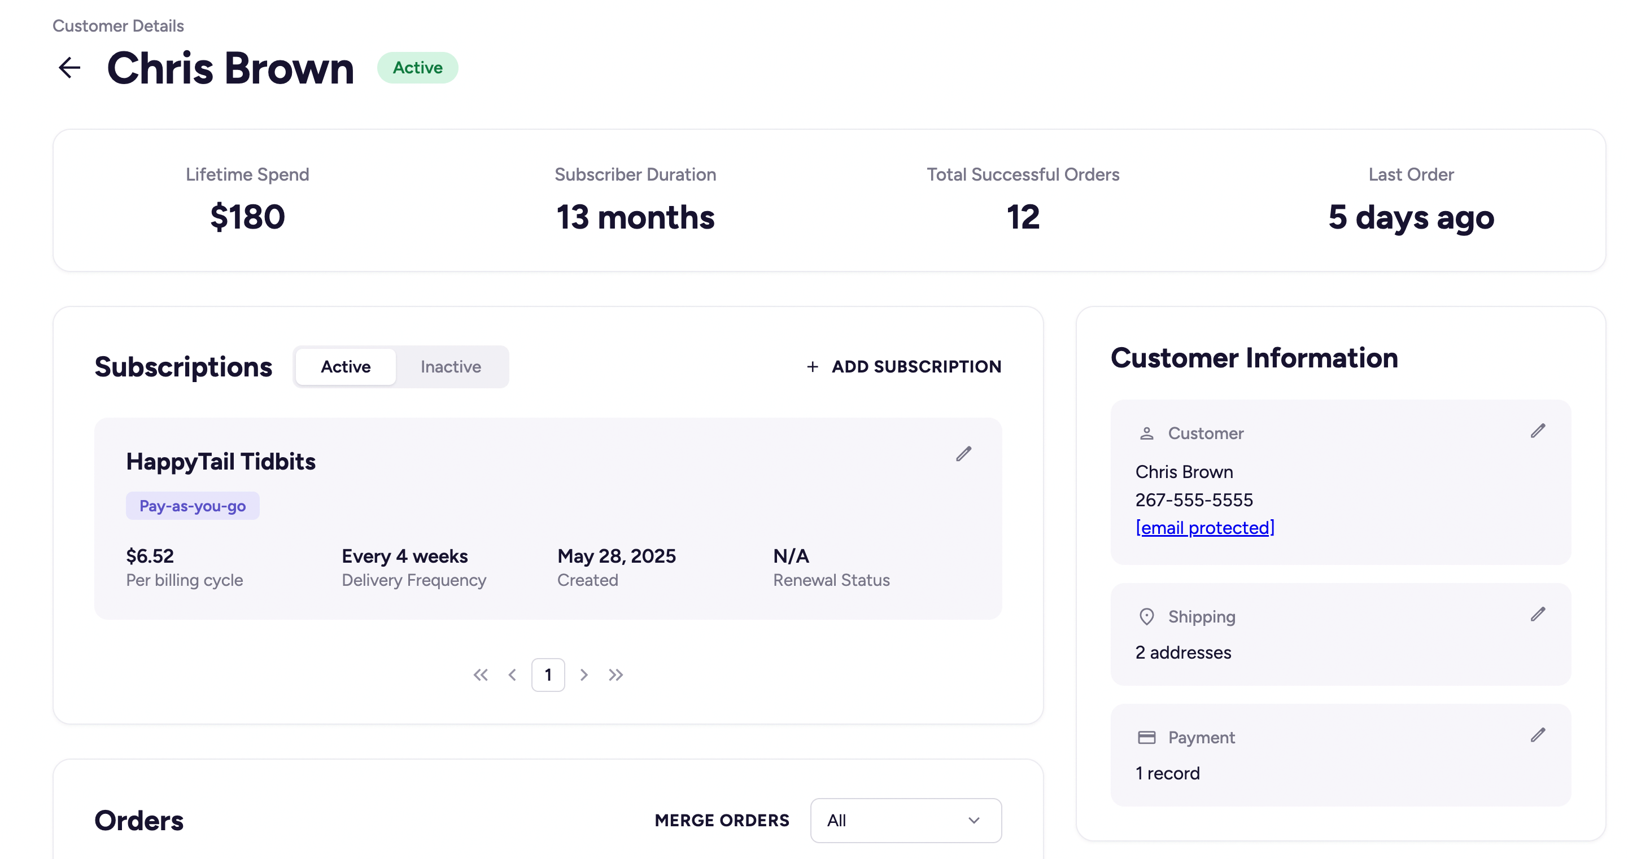Click the Subscriptions section heading
The height and width of the screenshot is (859, 1628).
point(184,367)
